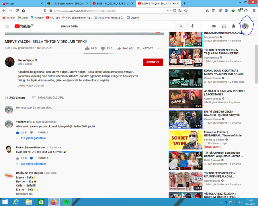Open the account avatar menu
Image resolution: width=258 pixels, height=206 pixels.
245,26
